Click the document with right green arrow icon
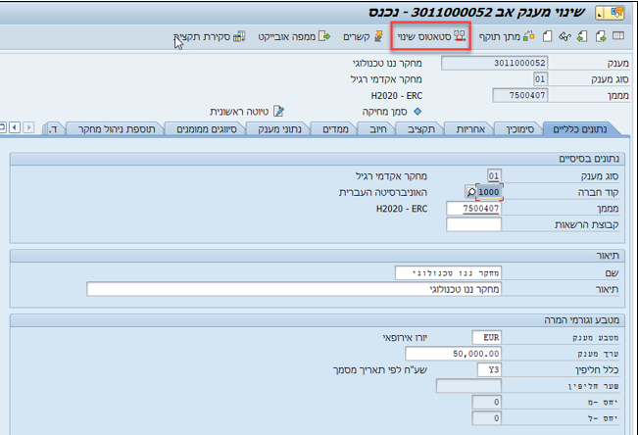Viewport: 638px width, 435px height. pyautogui.click(x=601, y=36)
